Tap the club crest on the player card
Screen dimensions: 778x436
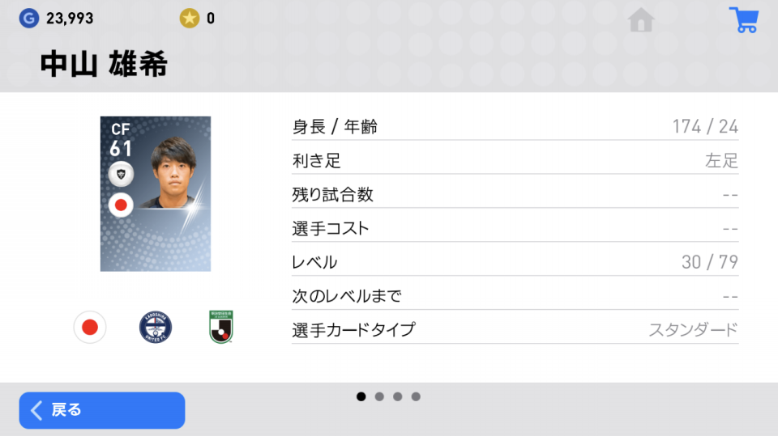[121, 174]
